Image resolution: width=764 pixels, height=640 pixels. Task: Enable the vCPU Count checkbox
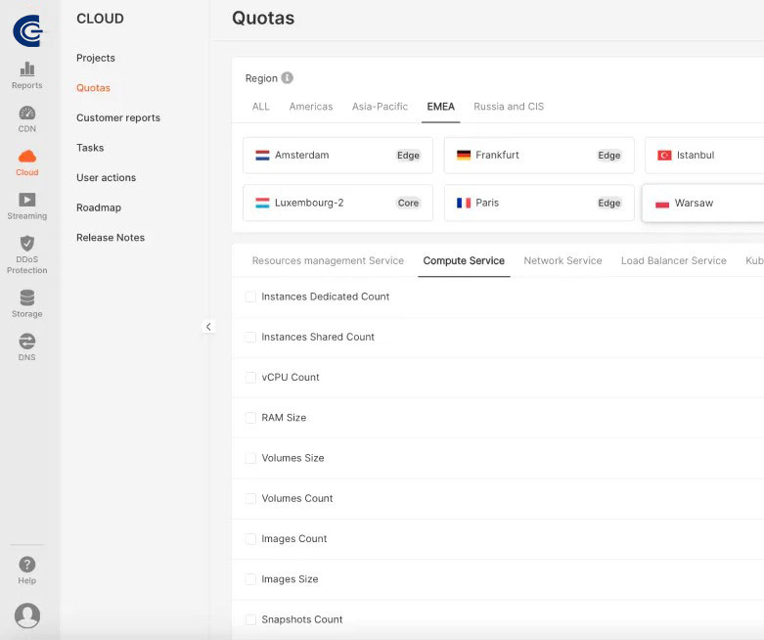coord(250,378)
